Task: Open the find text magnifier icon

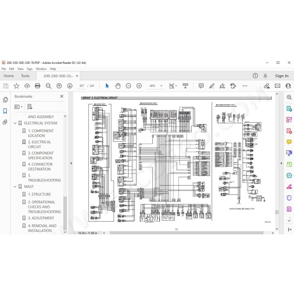Action: point(48,86)
